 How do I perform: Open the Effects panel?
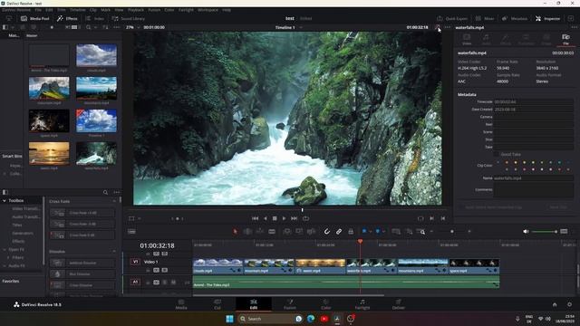[67, 18]
